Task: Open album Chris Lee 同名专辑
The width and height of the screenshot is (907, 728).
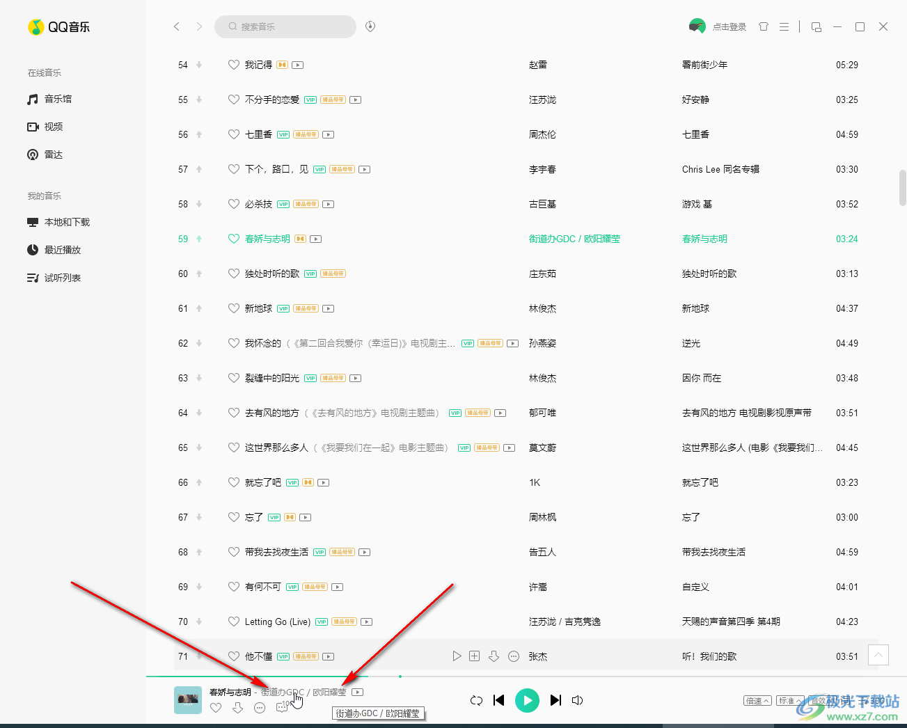Action: [x=720, y=169]
